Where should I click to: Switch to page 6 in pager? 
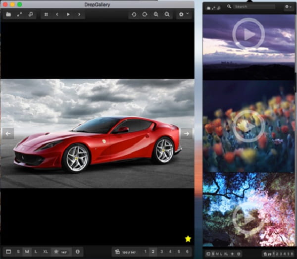pos(187,252)
